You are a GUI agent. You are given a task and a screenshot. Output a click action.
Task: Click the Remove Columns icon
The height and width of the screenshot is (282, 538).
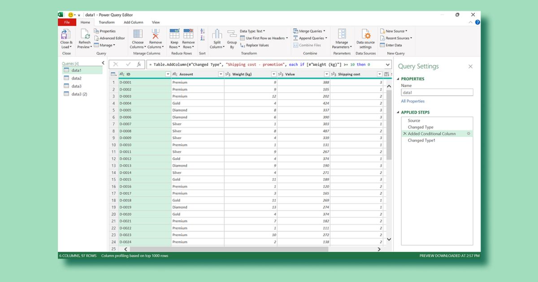coord(156,34)
